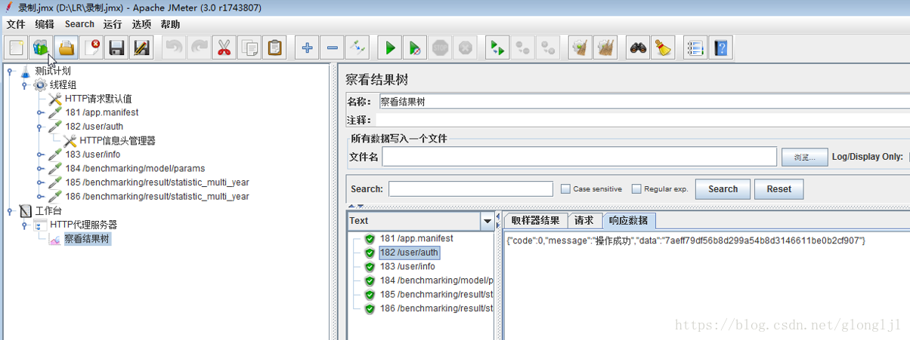
Task: Click the Clear results broom icon
Action: (x=580, y=48)
